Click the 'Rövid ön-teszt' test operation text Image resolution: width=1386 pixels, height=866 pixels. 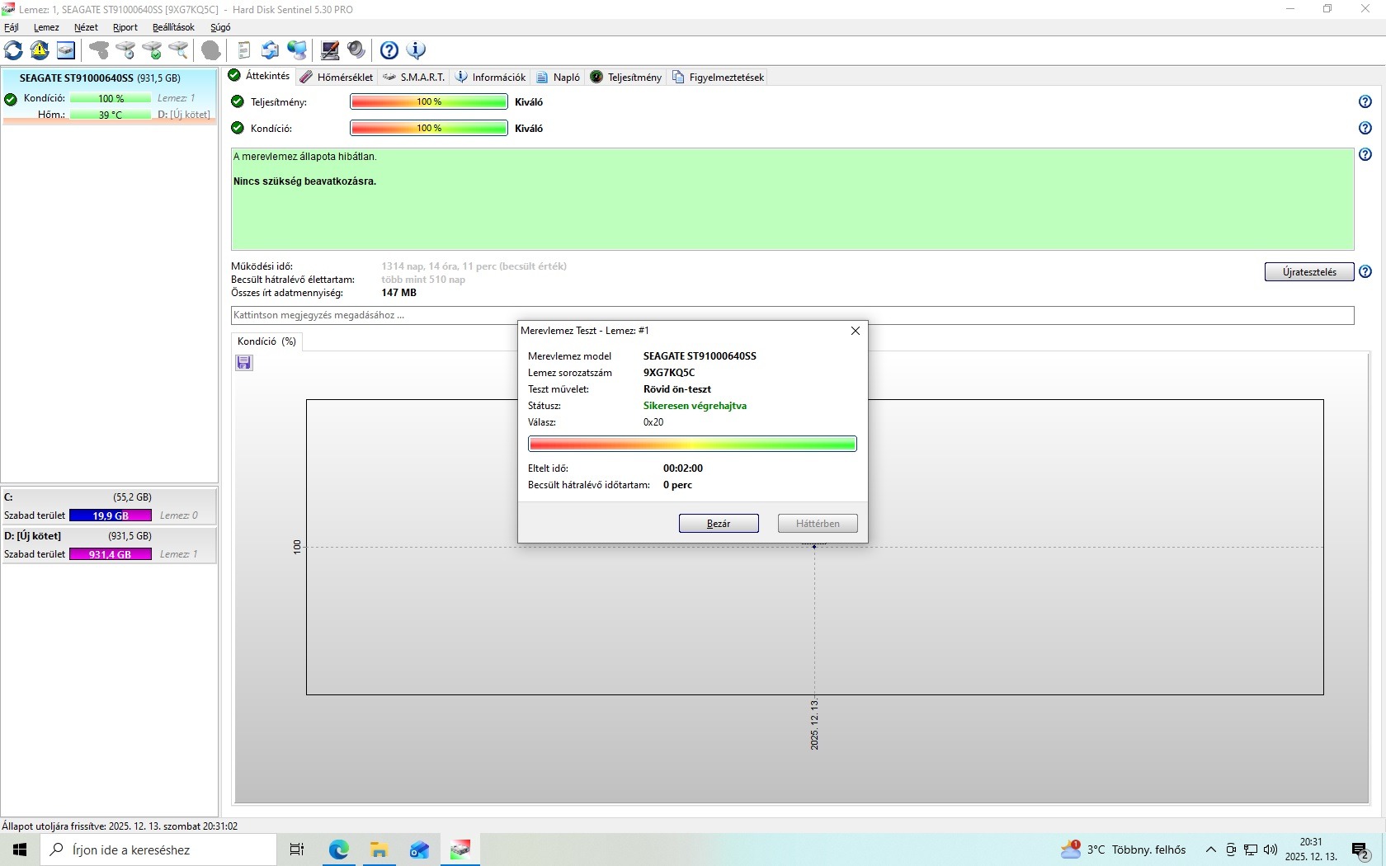pyautogui.click(x=677, y=389)
